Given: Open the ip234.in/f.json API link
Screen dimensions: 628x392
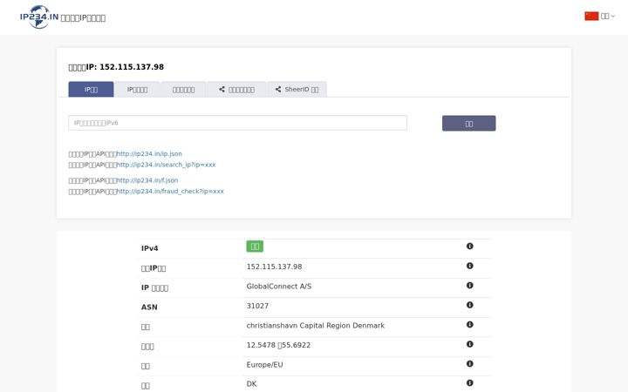Looking at the screenshot, I should (x=147, y=180).
